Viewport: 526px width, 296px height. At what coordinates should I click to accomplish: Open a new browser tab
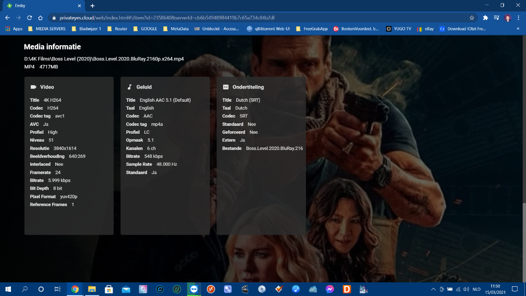point(92,6)
